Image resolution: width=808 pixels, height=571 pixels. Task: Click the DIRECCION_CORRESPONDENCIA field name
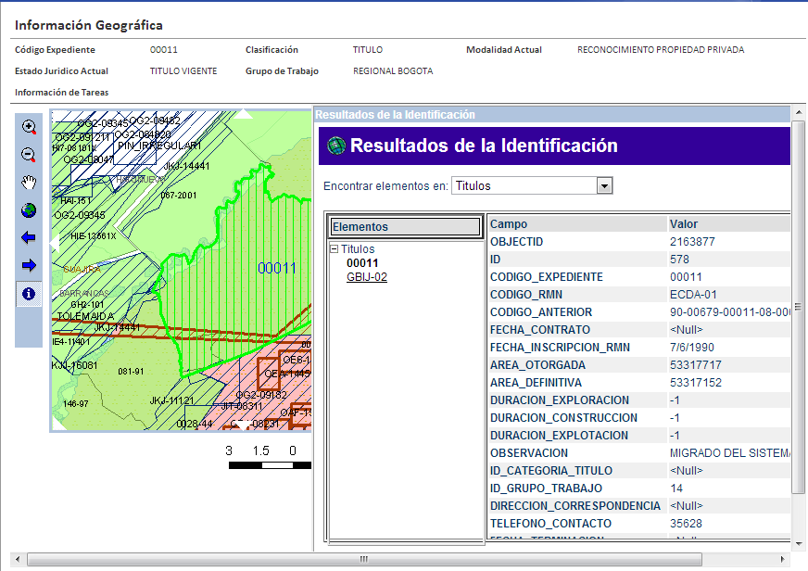click(x=575, y=506)
